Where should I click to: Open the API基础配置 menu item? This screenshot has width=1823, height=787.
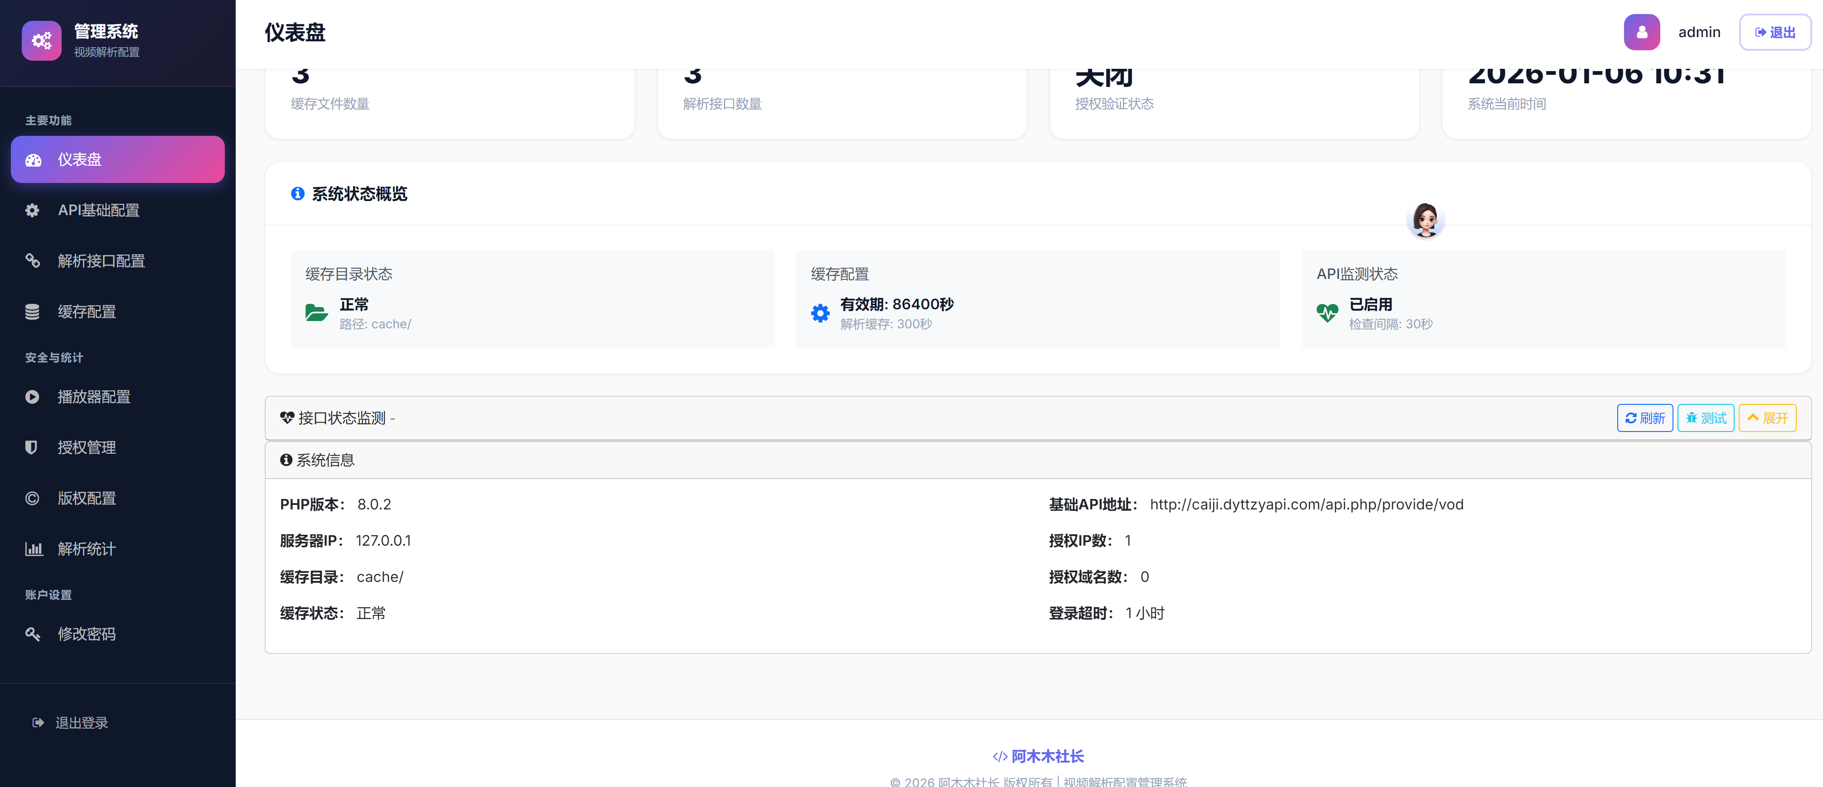coord(98,210)
